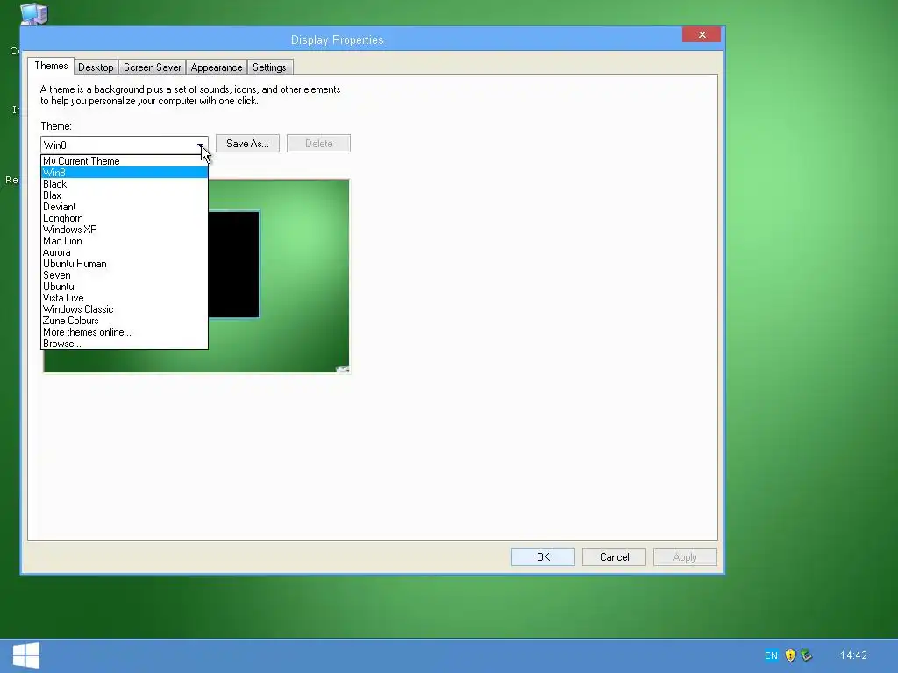Image resolution: width=898 pixels, height=673 pixels.
Task: Select My Current Theme from list
Action: point(125,161)
